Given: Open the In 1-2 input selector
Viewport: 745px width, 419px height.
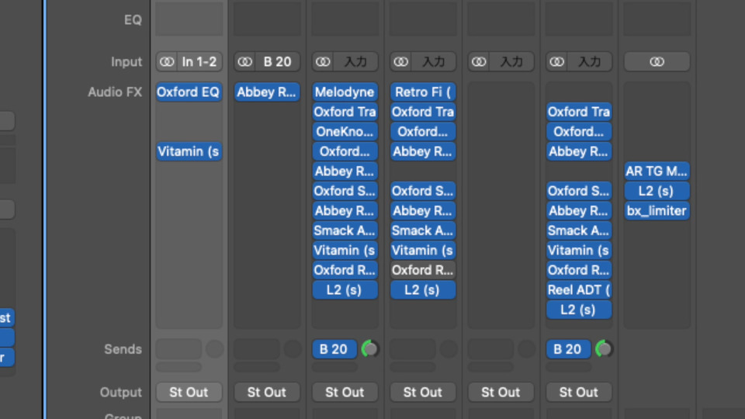Looking at the screenshot, I should tap(199, 62).
